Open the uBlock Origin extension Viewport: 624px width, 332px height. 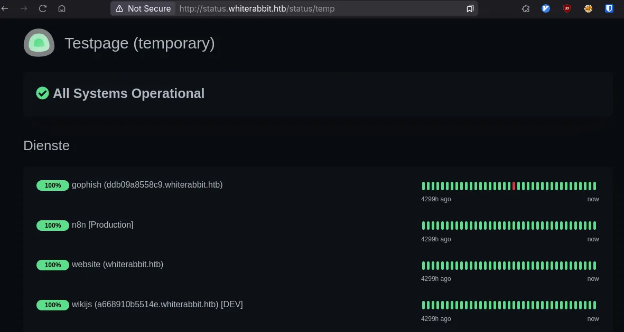coord(566,8)
